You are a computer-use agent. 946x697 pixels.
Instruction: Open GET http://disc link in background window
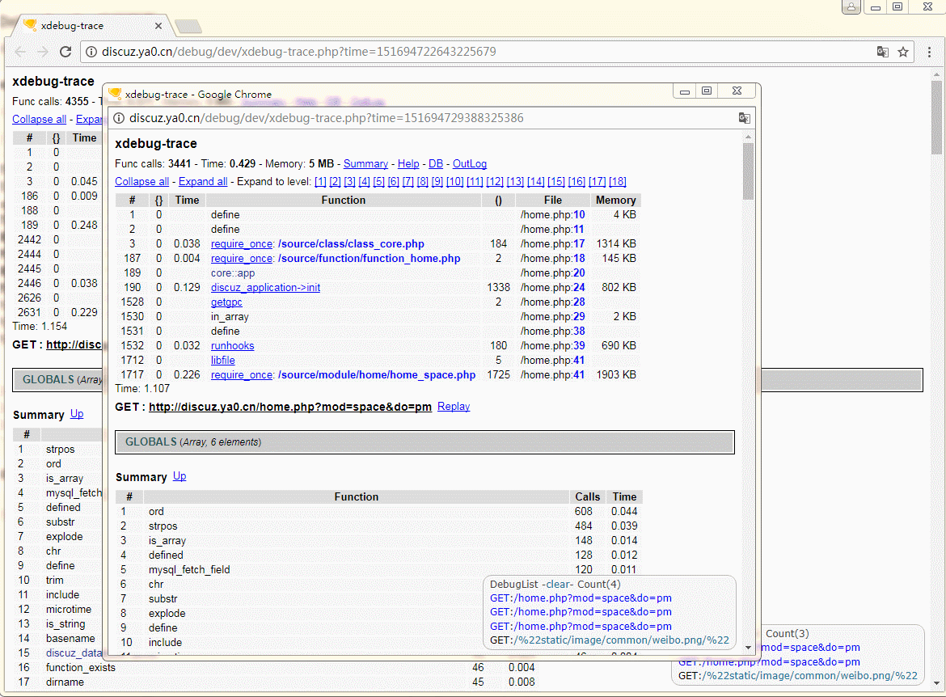[74, 344]
